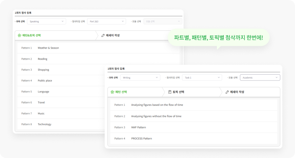Select Analysing figures without the flow of time
Viewport: 295px width, 158px height.
(x=193, y=116)
